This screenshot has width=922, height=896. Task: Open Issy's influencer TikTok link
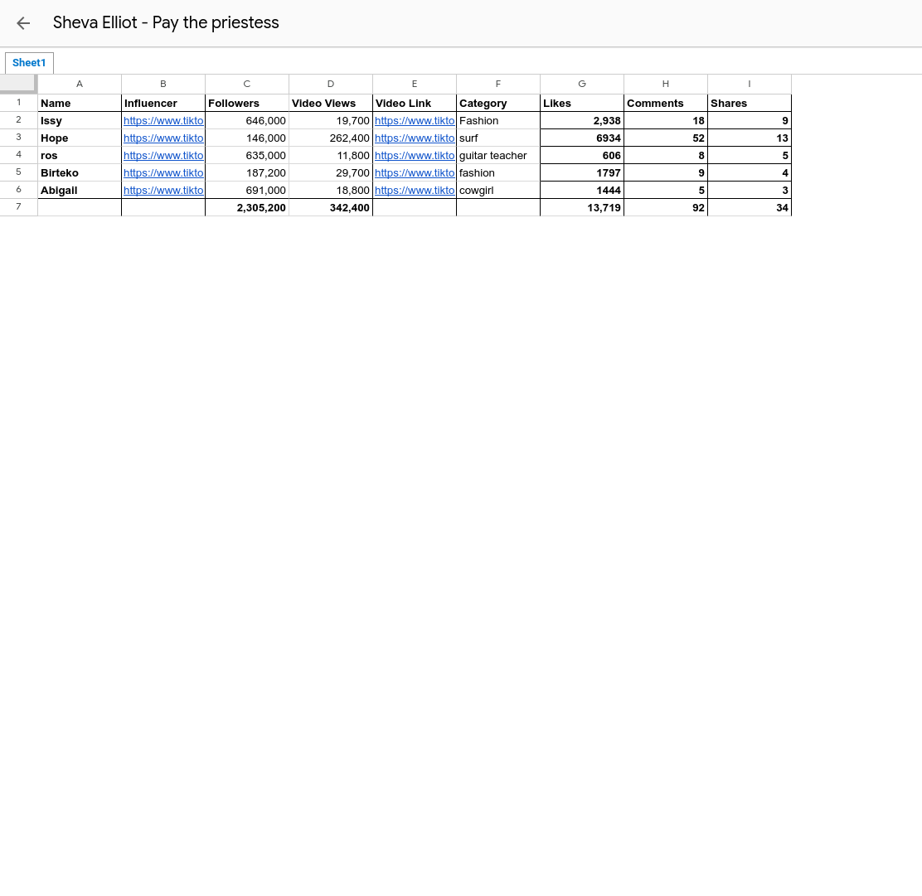pyautogui.click(x=163, y=120)
